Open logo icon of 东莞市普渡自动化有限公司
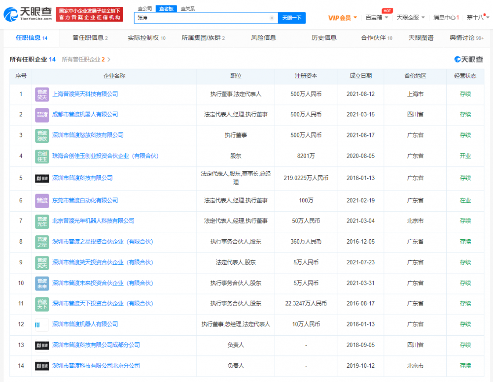493x382 pixels. (42, 200)
